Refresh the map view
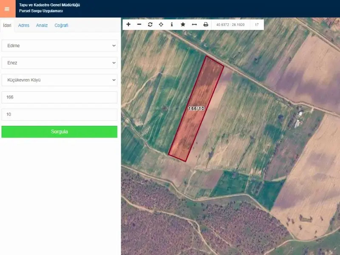The width and height of the screenshot is (340, 255). (x=150, y=25)
